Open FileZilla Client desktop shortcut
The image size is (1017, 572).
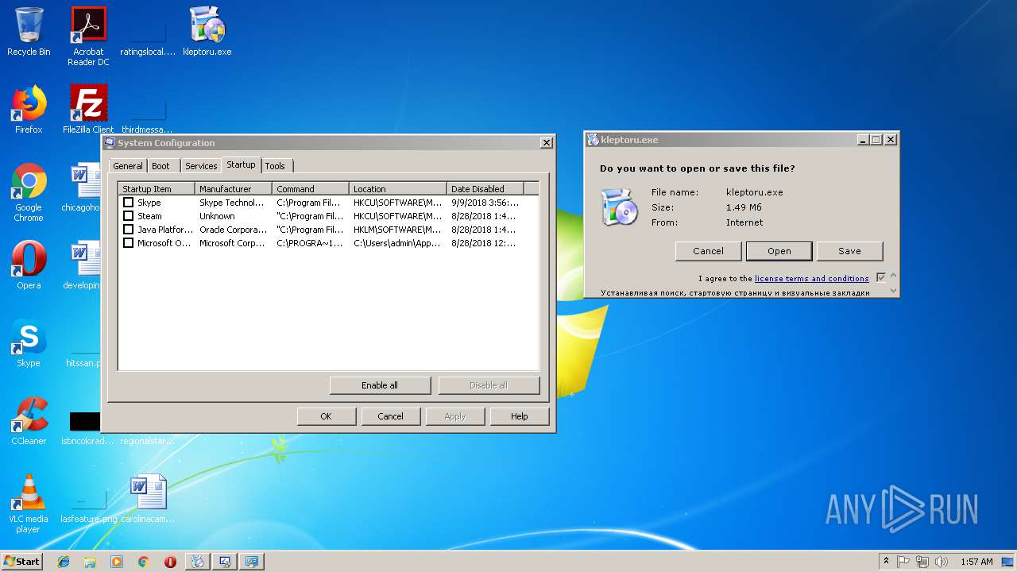pos(88,110)
